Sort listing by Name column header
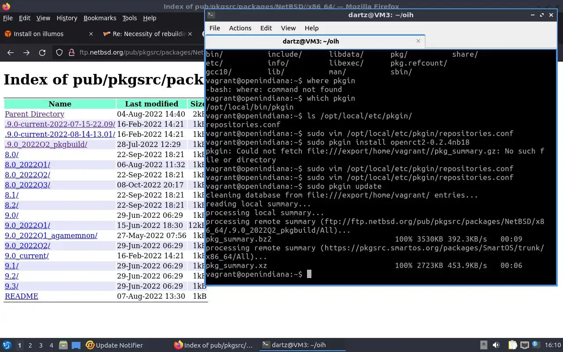This screenshot has height=352, width=563. tap(60, 104)
